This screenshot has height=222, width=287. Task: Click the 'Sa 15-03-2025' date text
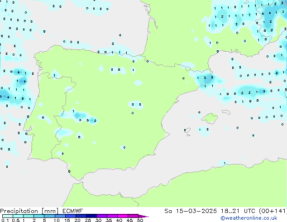(x=191, y=211)
